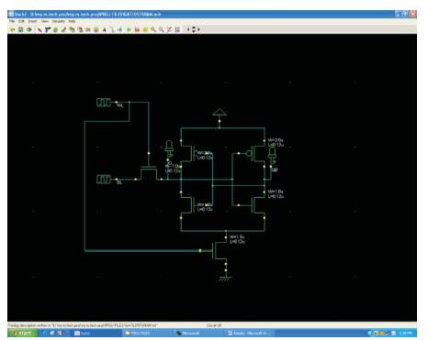
Task: Open the File menu
Action: click(x=12, y=21)
